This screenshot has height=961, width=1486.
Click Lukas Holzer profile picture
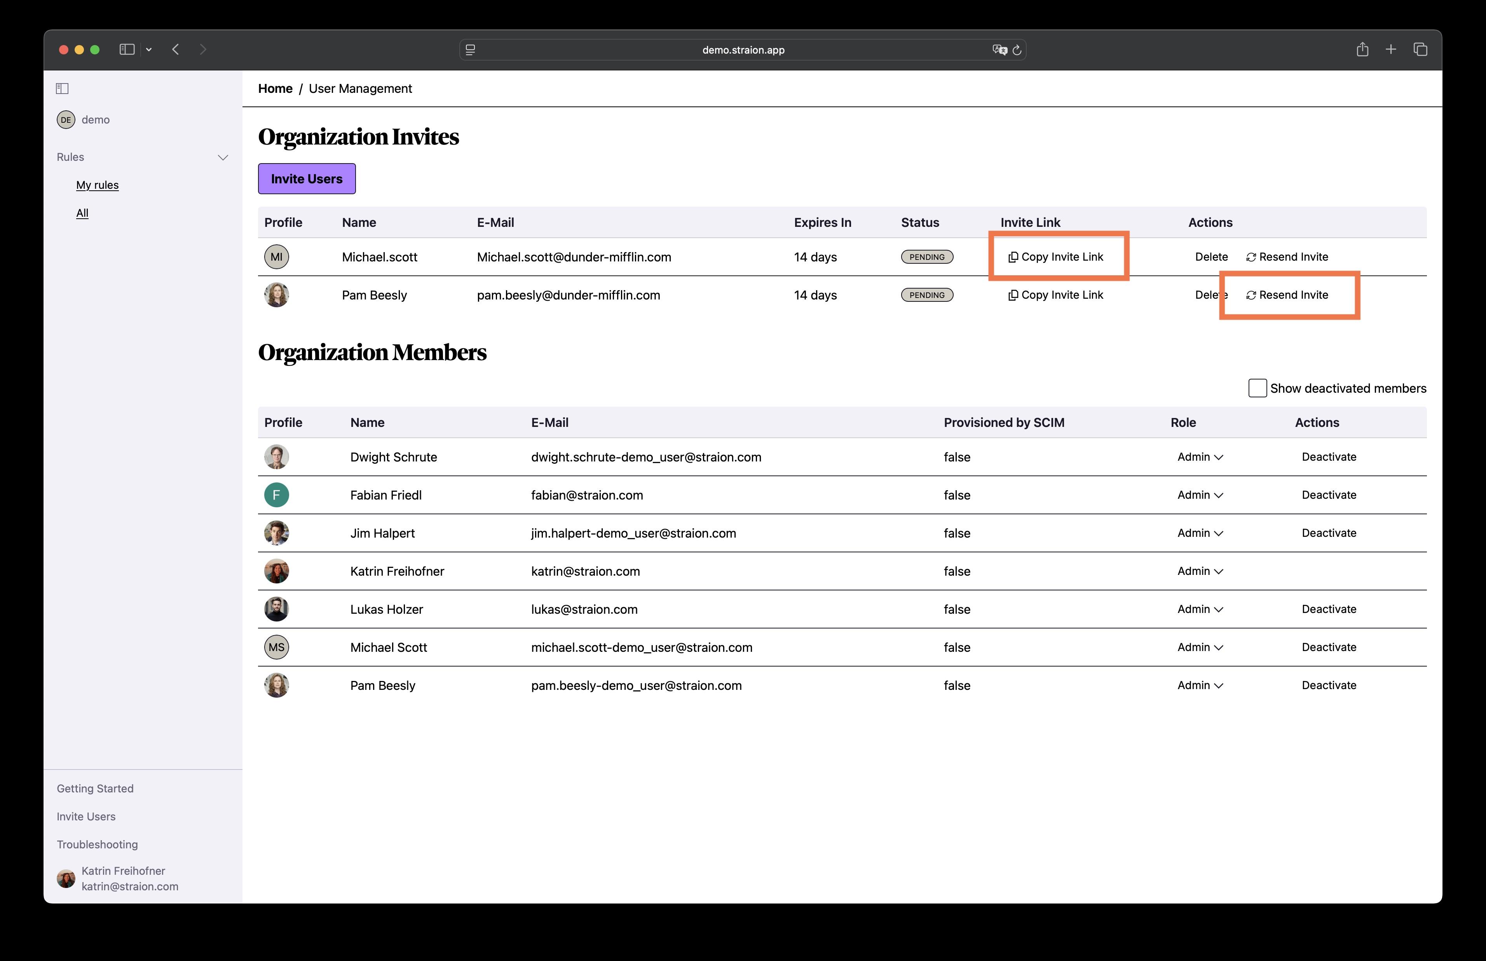(276, 609)
